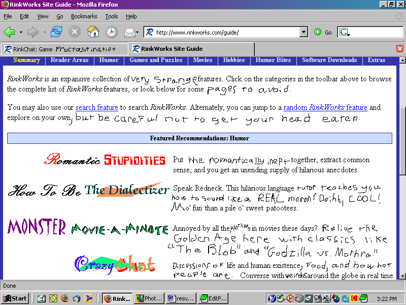406x305 pixels.
Task: Click the blue circle first tray icon
Action: click(x=272, y=299)
